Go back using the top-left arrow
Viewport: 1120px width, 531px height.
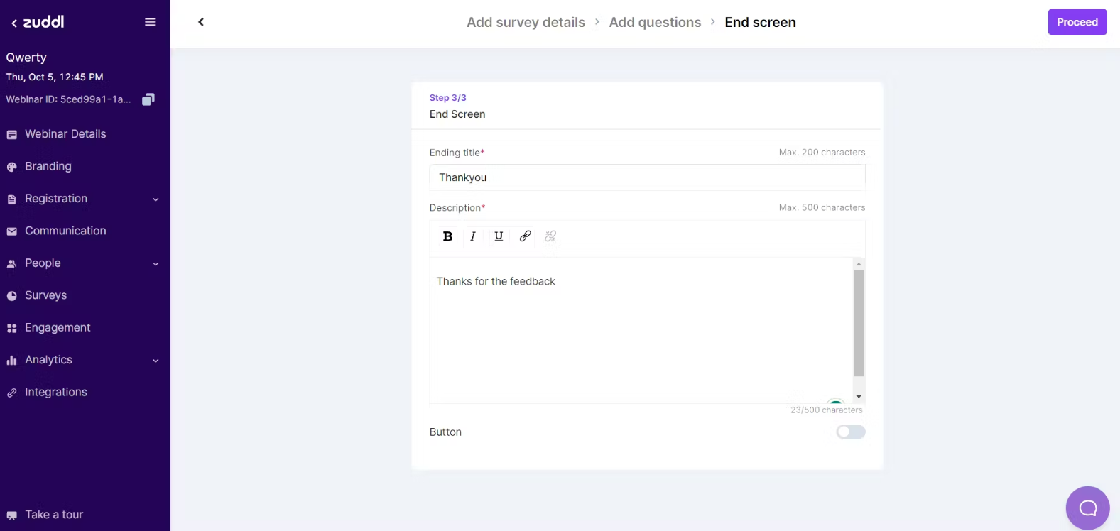pos(201,22)
